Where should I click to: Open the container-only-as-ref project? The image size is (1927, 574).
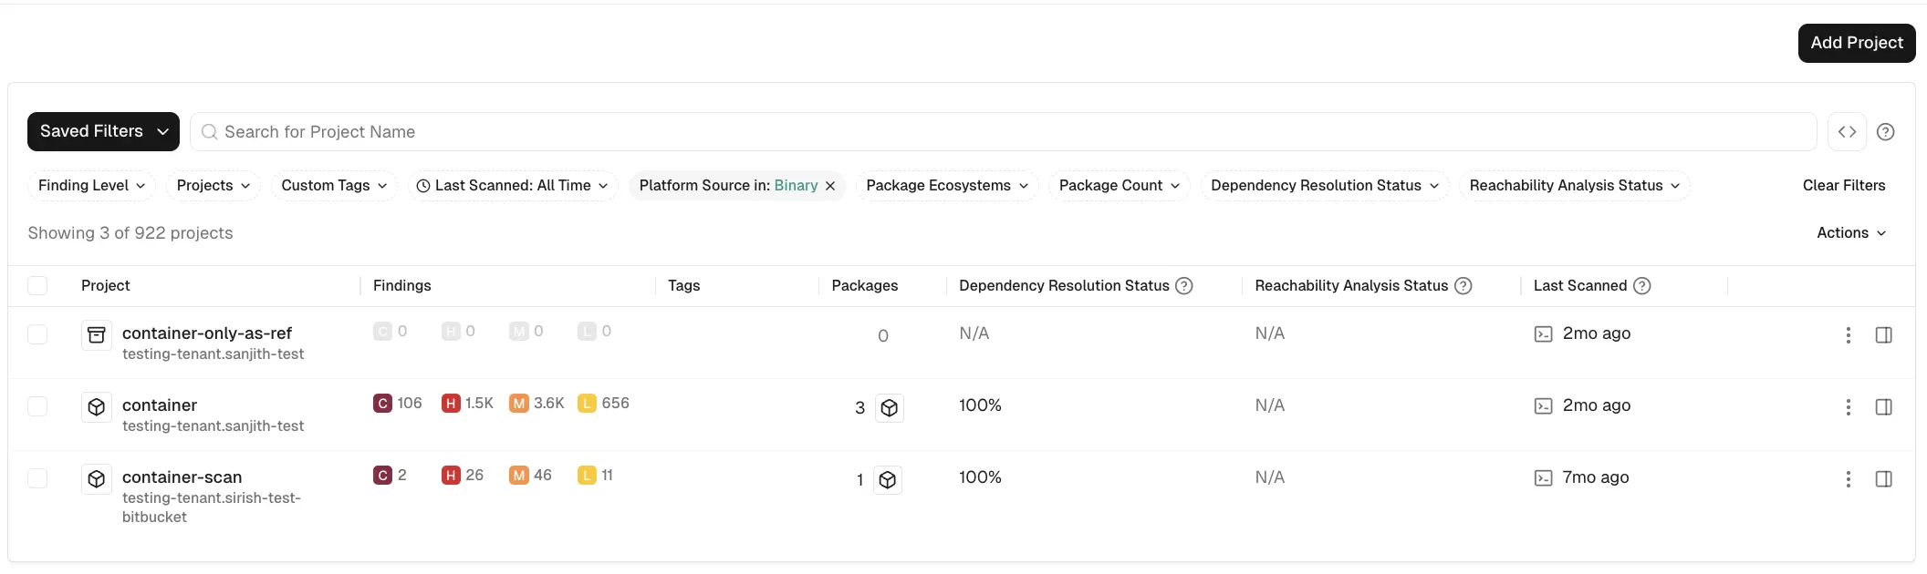point(207,333)
